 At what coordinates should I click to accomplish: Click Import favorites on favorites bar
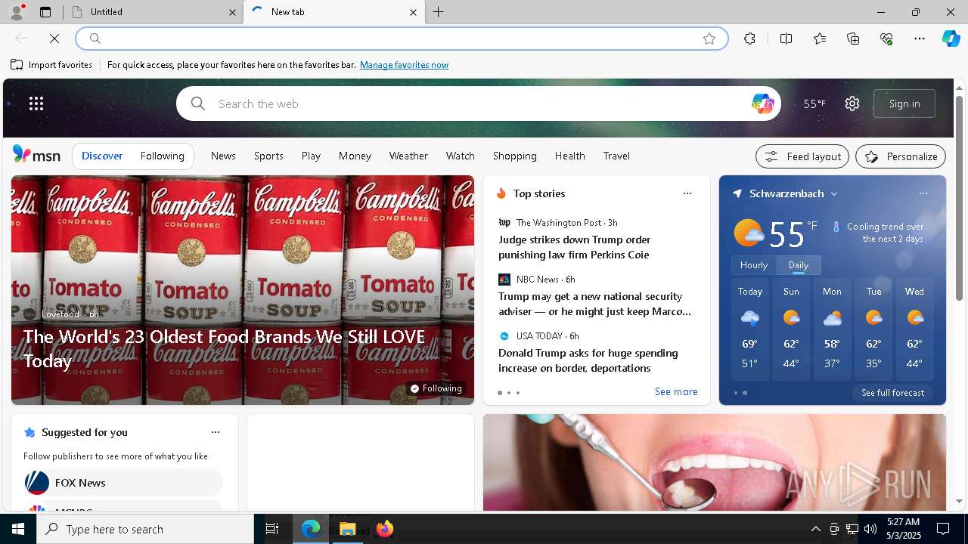[51, 65]
